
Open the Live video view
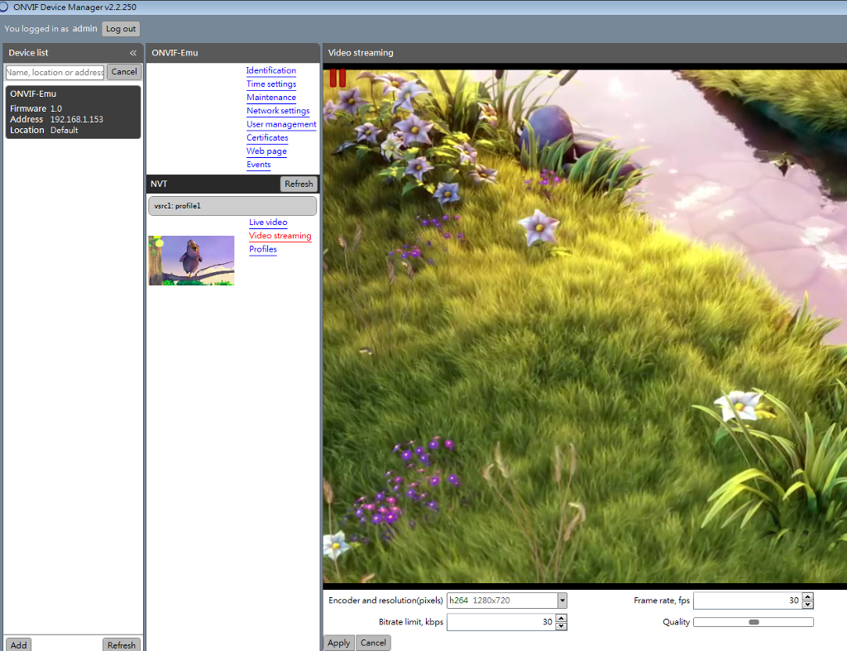(x=268, y=223)
